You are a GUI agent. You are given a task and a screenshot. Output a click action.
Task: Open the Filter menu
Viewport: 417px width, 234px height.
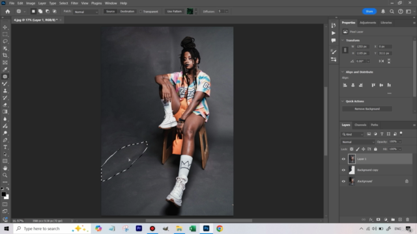coord(74,3)
